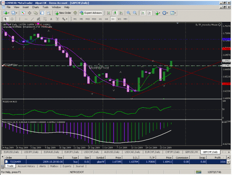
Task: Show the Navigator panel icon
Action: (x=36, y=13)
